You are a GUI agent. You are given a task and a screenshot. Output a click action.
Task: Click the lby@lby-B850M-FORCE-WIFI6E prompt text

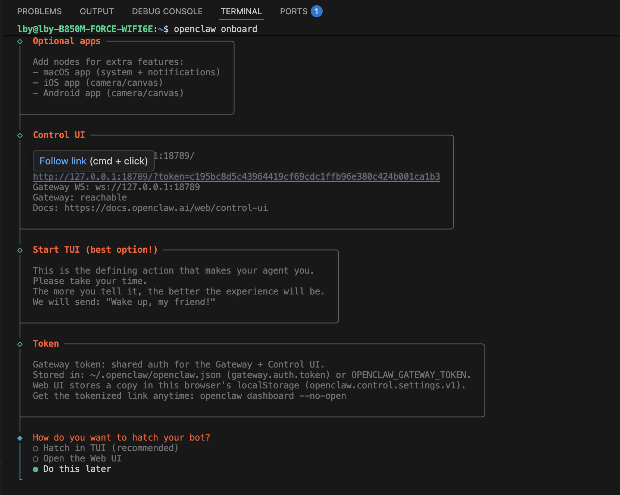tap(85, 29)
